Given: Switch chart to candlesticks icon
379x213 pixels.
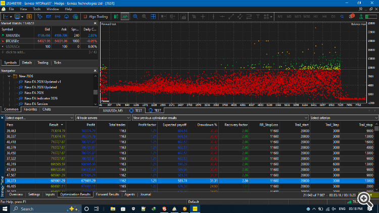Looking at the screenshot, I should (x=116, y=17).
